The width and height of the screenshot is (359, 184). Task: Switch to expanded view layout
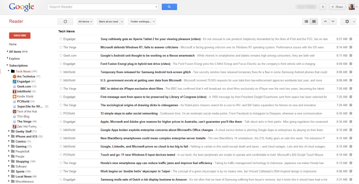tap(314, 21)
